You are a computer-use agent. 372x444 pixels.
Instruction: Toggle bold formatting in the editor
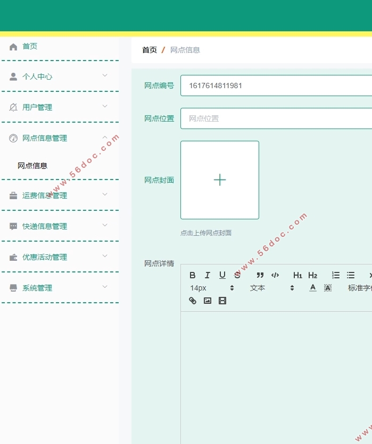tap(193, 275)
